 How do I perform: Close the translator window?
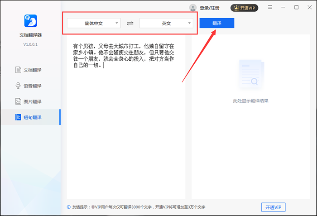click(309, 7)
